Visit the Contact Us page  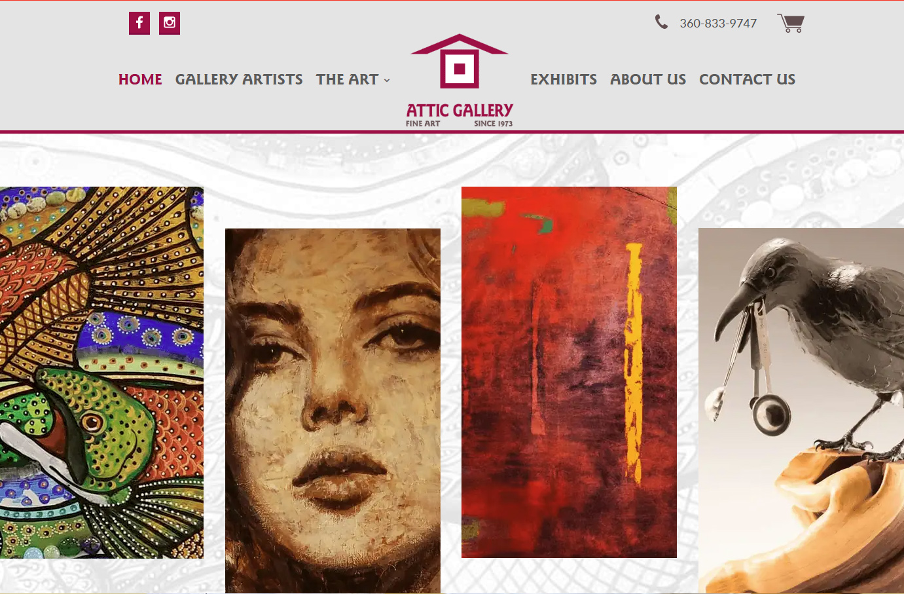pyautogui.click(x=747, y=79)
